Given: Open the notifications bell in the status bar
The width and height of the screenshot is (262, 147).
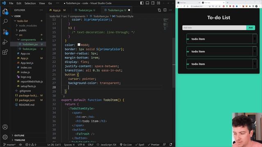Looking at the screenshot, I should (x=171, y=145).
